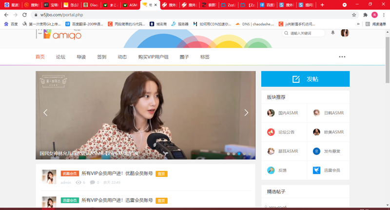Open the 标签 nav item
The width and height of the screenshot is (390, 210).
(205, 57)
